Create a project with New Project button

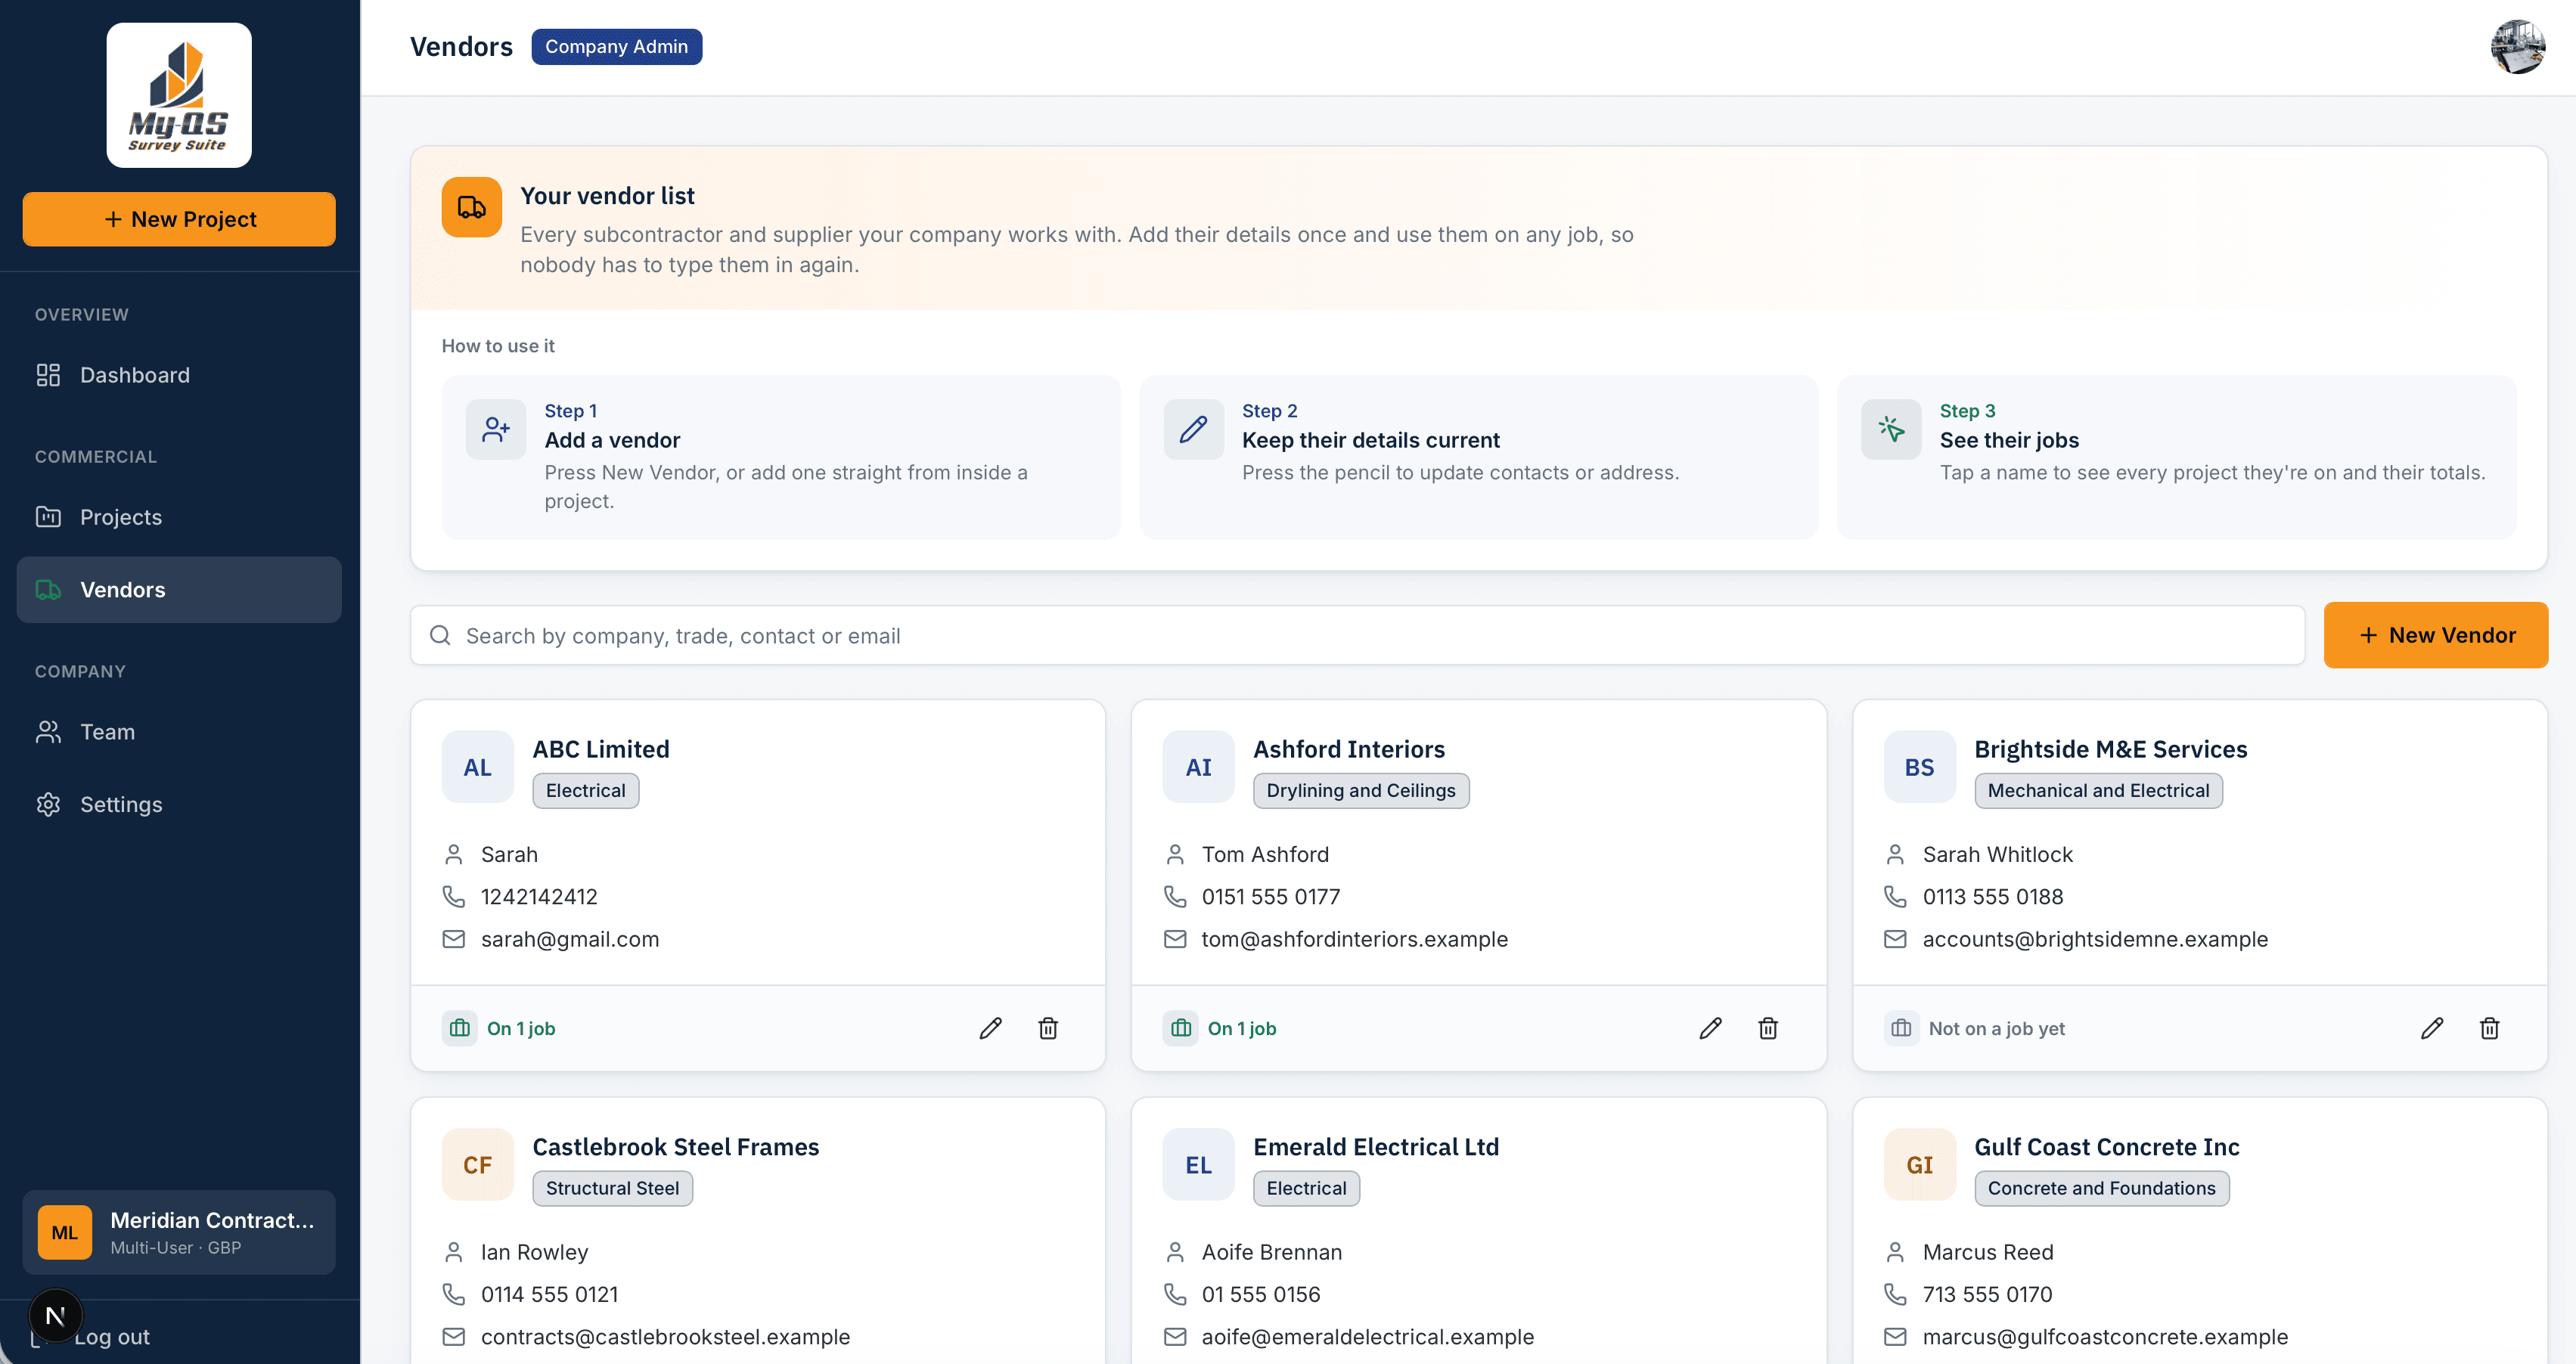click(179, 219)
